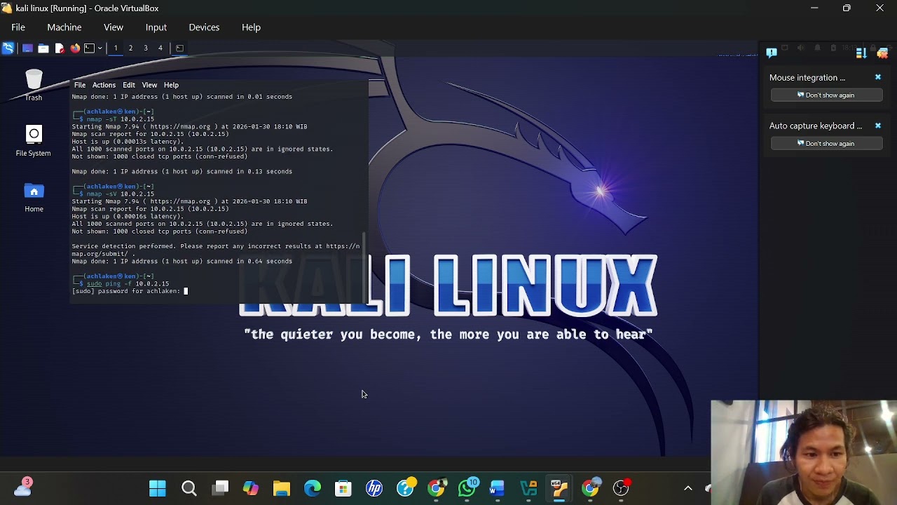Image resolution: width=897 pixels, height=505 pixels.
Task: Switch to workspace 4 in Kali panel
Action: pyautogui.click(x=160, y=48)
